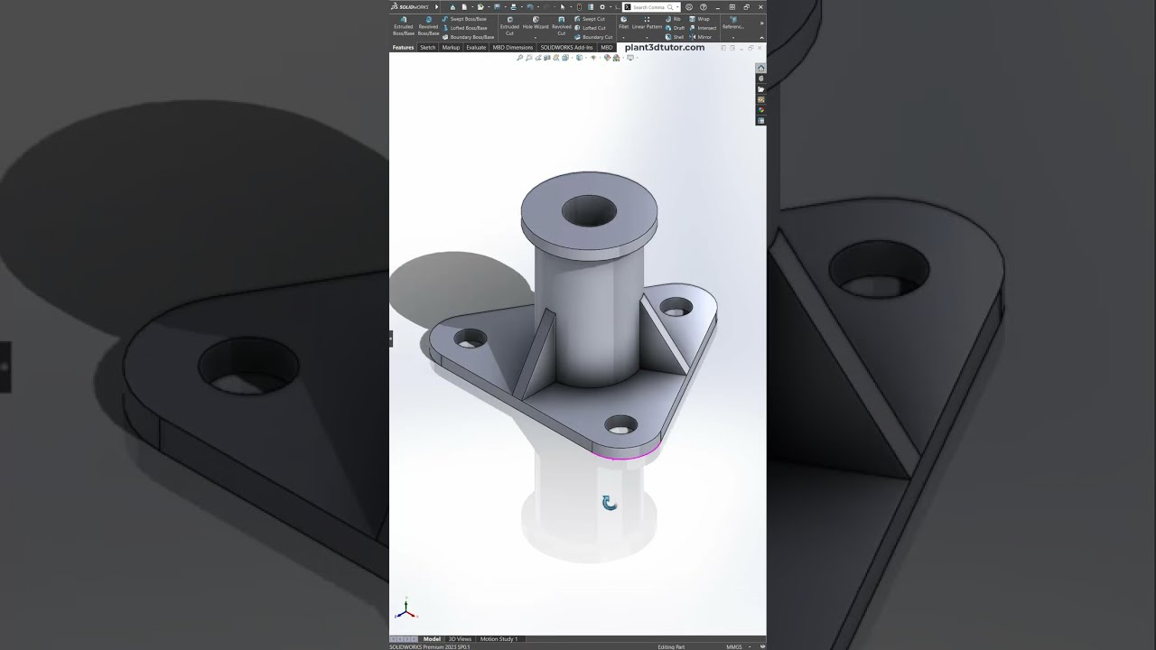The height and width of the screenshot is (650, 1156).
Task: Open the Linear Pattern dropdown arrow
Action: (647, 38)
